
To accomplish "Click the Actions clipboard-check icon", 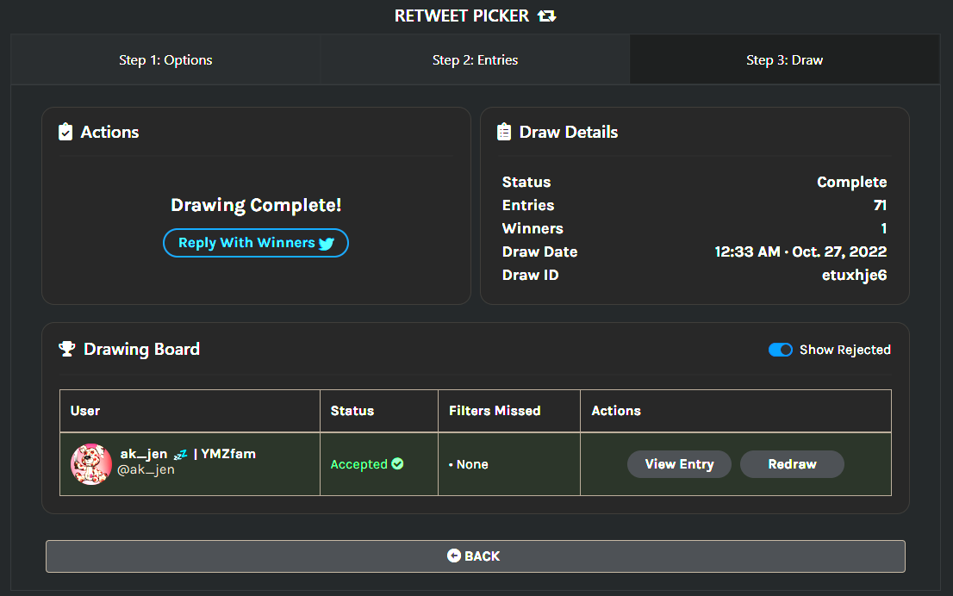I will 65,132.
